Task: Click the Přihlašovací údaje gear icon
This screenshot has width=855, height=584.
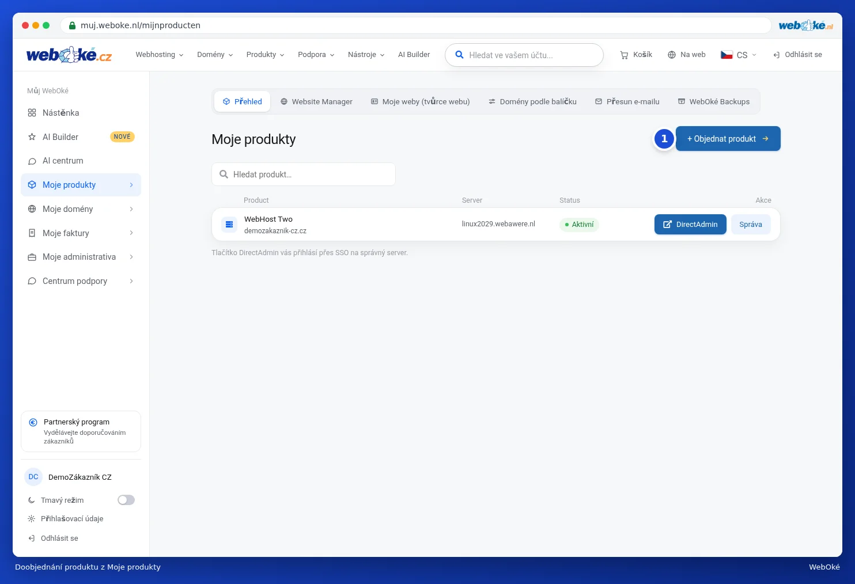Action: coord(32,518)
